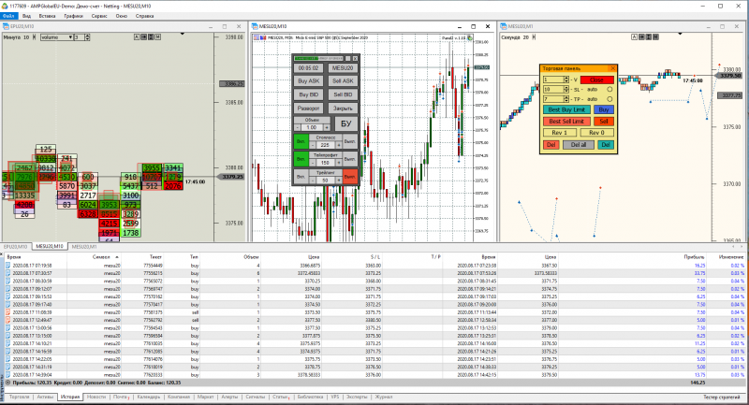The height and width of the screenshot is (405, 749).
Task: Click the Объем input field showing 1.00
Action: (312, 127)
